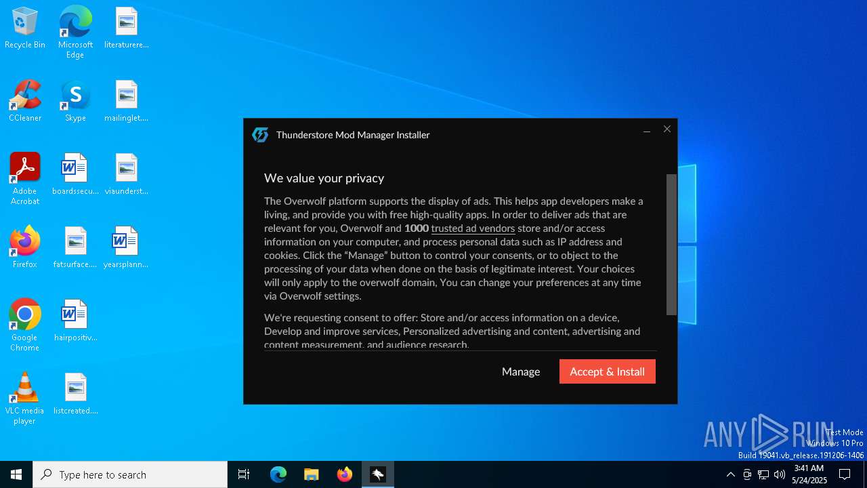
Task: Select the VLC media player shortcut
Action: [x=25, y=399]
